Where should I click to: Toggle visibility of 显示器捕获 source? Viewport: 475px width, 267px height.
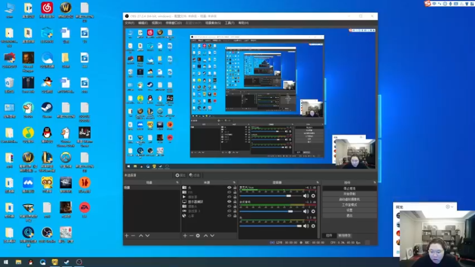tap(229, 202)
